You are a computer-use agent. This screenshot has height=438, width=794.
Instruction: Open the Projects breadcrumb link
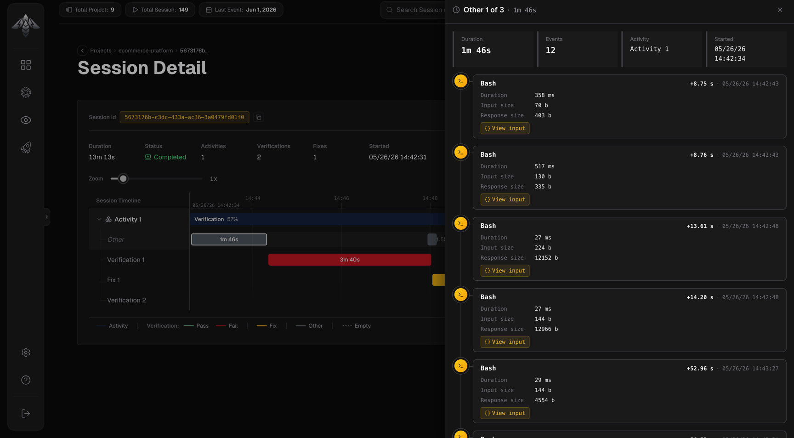pos(101,51)
